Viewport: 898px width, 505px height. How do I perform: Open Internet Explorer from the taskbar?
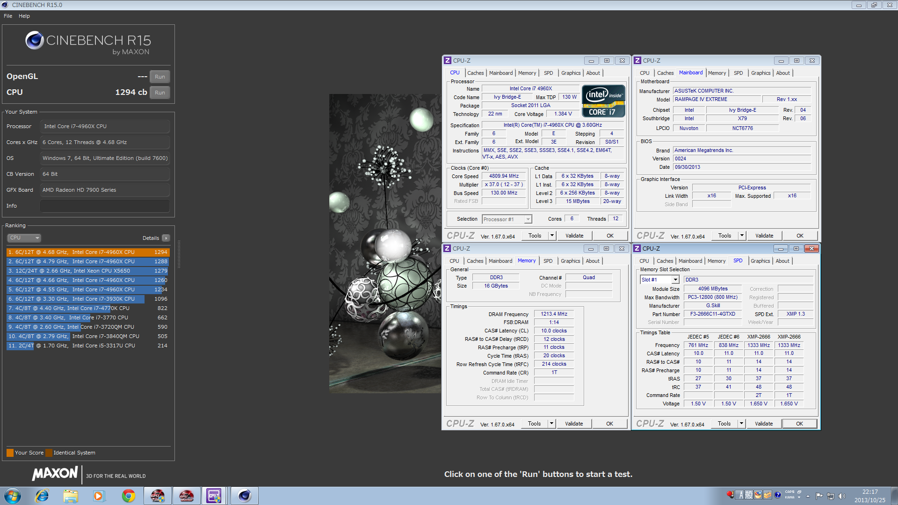pos(42,496)
